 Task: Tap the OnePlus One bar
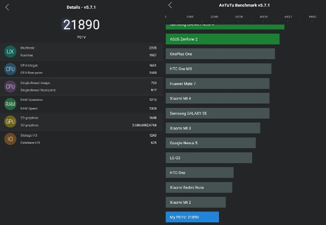[x=221, y=54]
